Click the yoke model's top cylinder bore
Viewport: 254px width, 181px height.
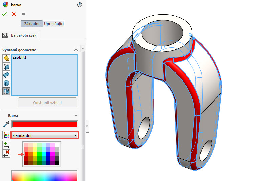tap(162, 34)
